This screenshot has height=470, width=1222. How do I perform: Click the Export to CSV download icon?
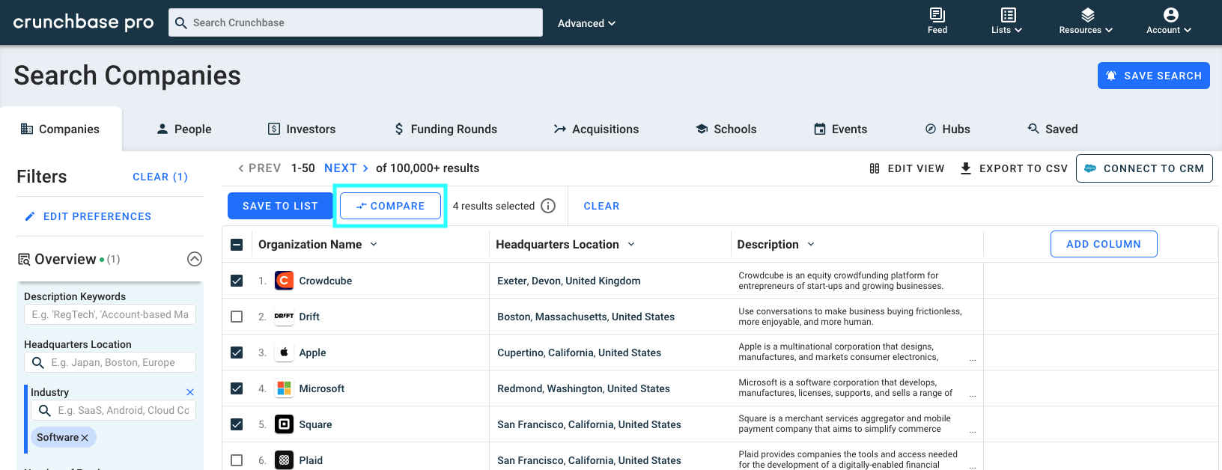(966, 168)
